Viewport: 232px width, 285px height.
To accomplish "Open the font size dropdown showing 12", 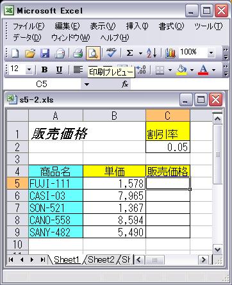I will [29, 69].
